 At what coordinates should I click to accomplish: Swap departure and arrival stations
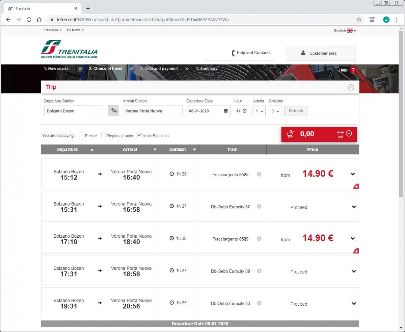[114, 111]
